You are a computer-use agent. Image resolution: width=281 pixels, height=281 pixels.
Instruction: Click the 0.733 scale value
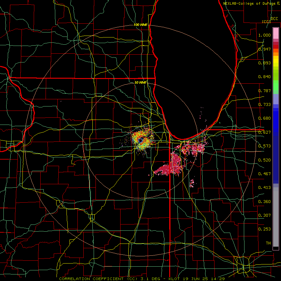[x=264, y=105]
